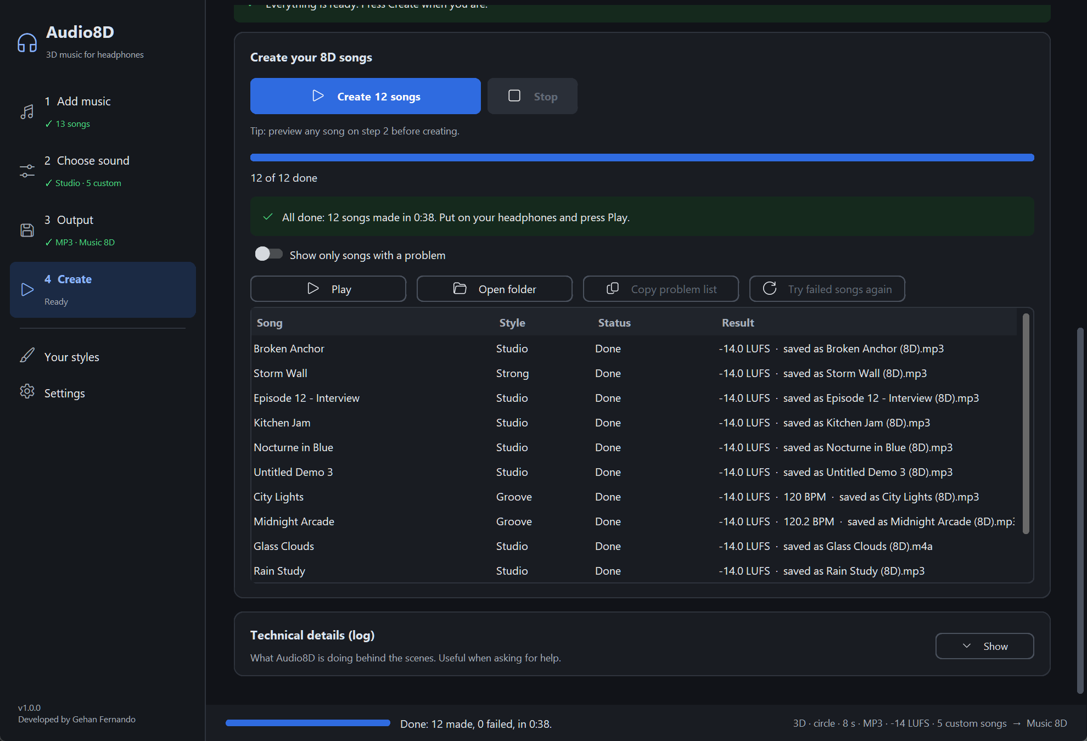Open the Settings page
The height and width of the screenshot is (741, 1087).
(103, 393)
